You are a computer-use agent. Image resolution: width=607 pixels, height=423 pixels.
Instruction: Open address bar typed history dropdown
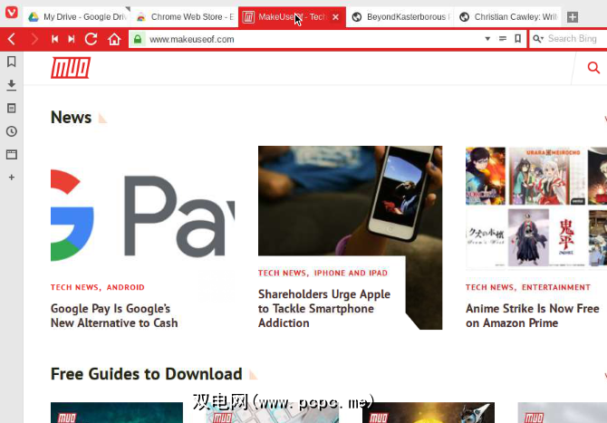[x=487, y=39]
